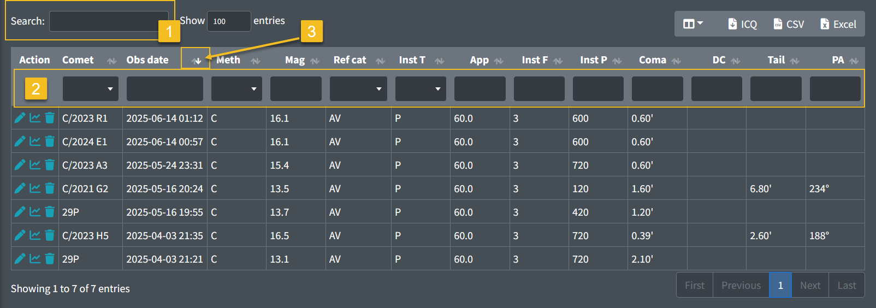Screen dimensions: 876x308
Task: Open the Ref cat filter dropdown
Action: click(x=358, y=88)
